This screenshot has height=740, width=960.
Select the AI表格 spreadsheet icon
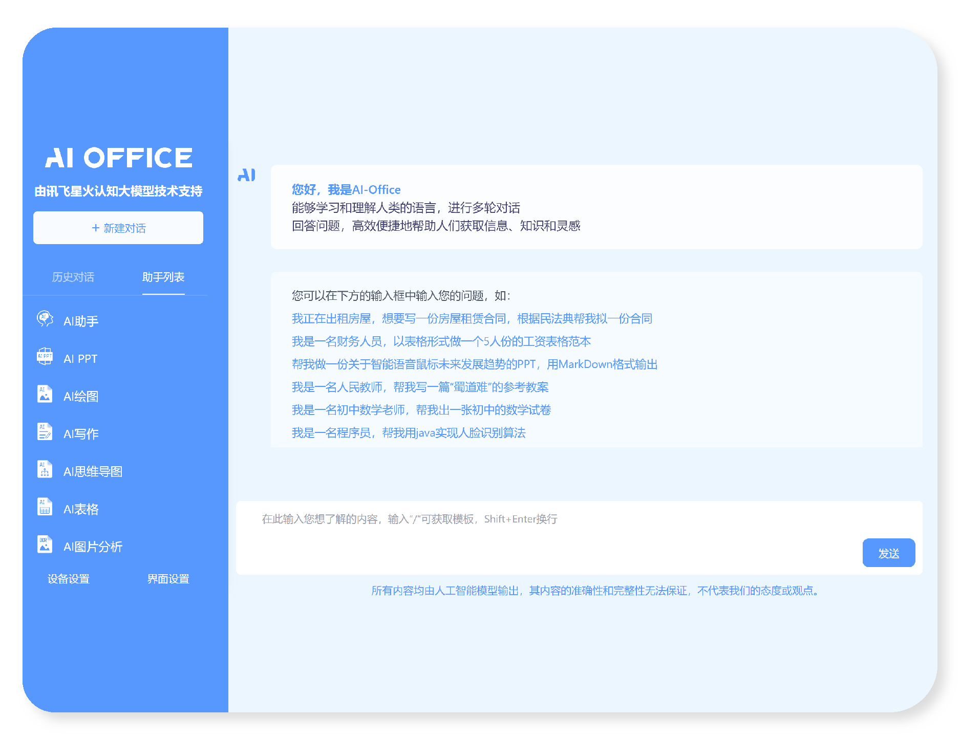click(45, 507)
